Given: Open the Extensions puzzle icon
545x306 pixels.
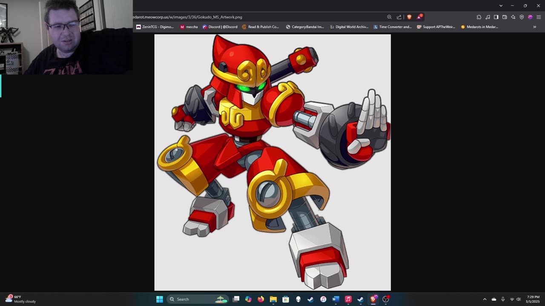Looking at the screenshot, I should [x=479, y=17].
